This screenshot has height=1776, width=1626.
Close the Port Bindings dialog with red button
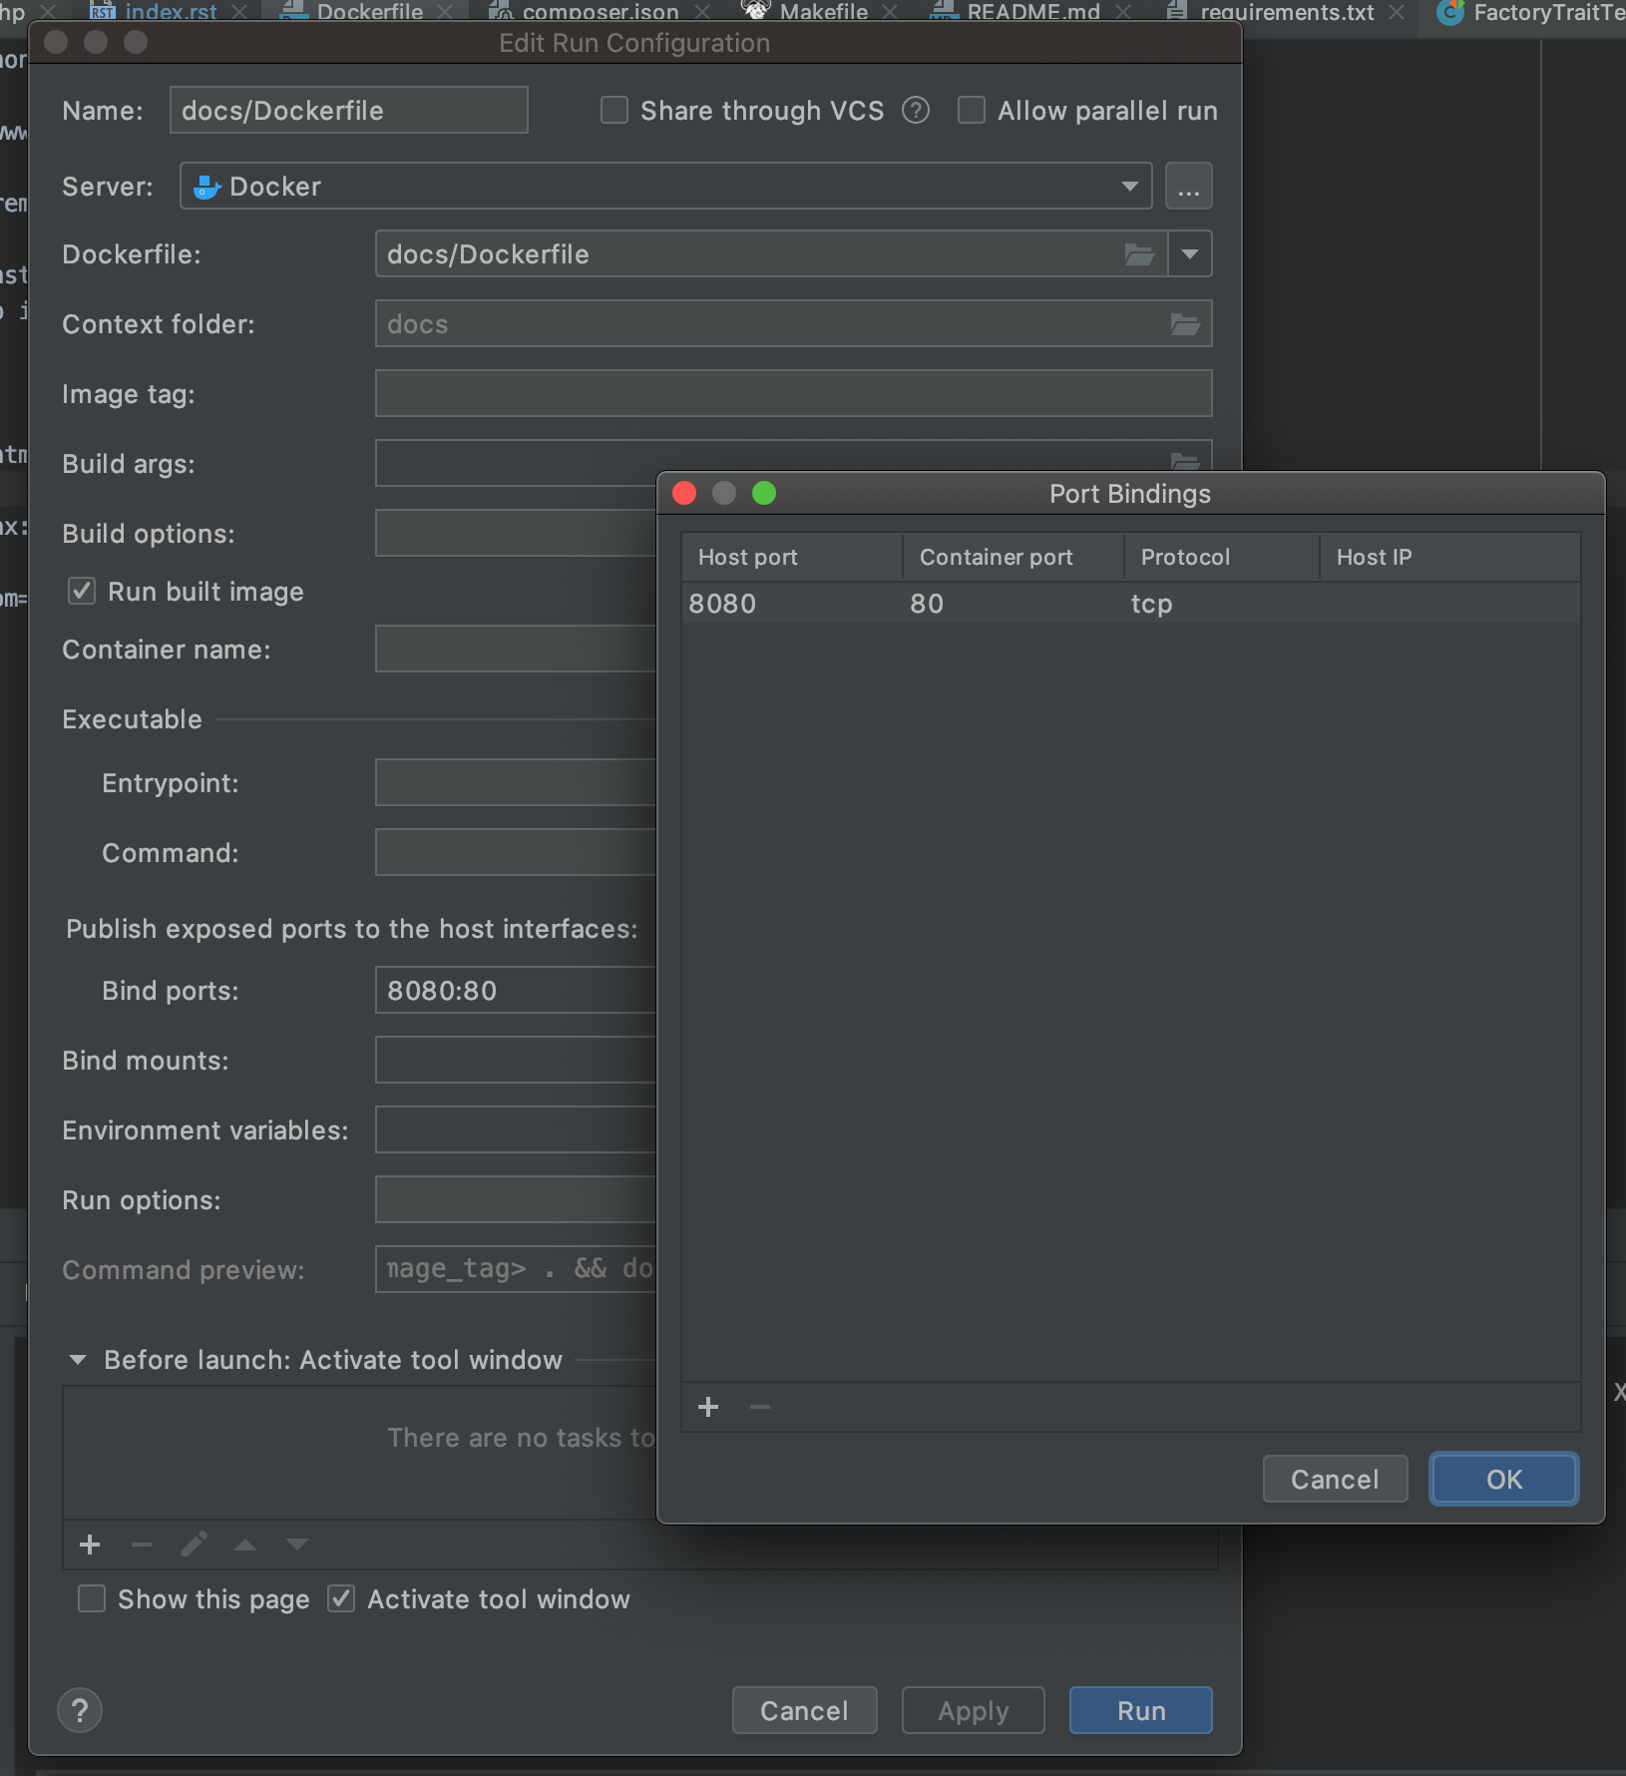(x=684, y=493)
